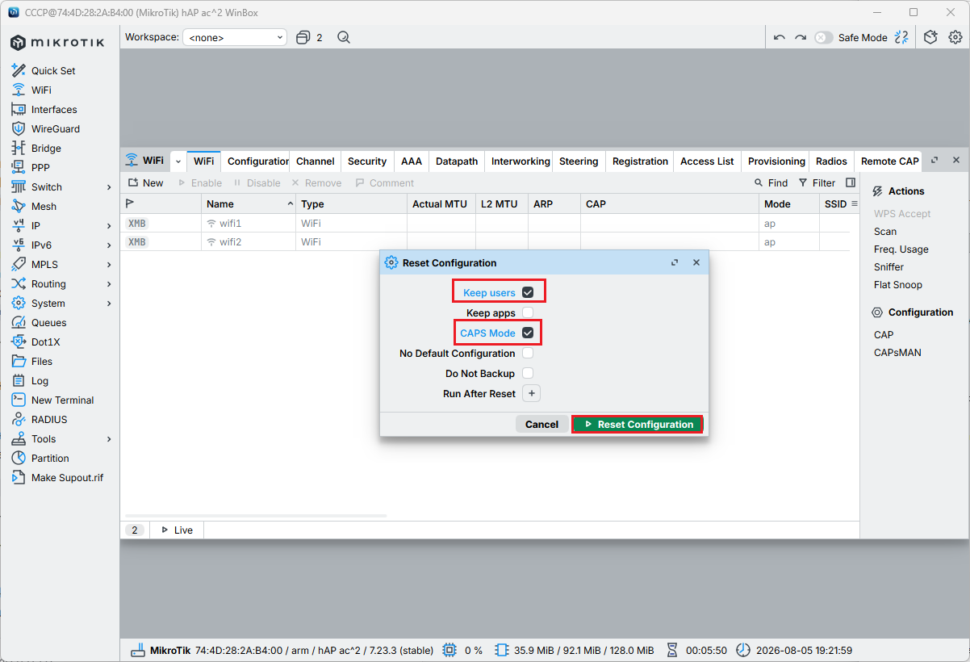Click the windows count icon labeled 2
The image size is (970, 662).
pos(309,37)
